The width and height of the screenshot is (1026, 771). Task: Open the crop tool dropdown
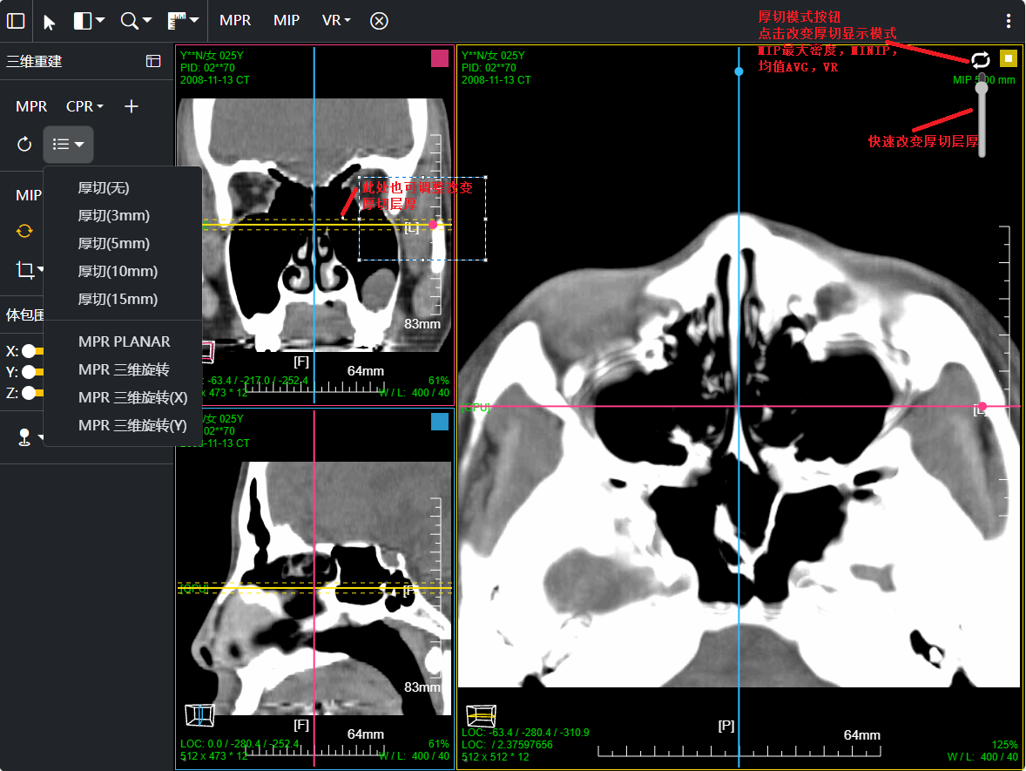tap(29, 270)
